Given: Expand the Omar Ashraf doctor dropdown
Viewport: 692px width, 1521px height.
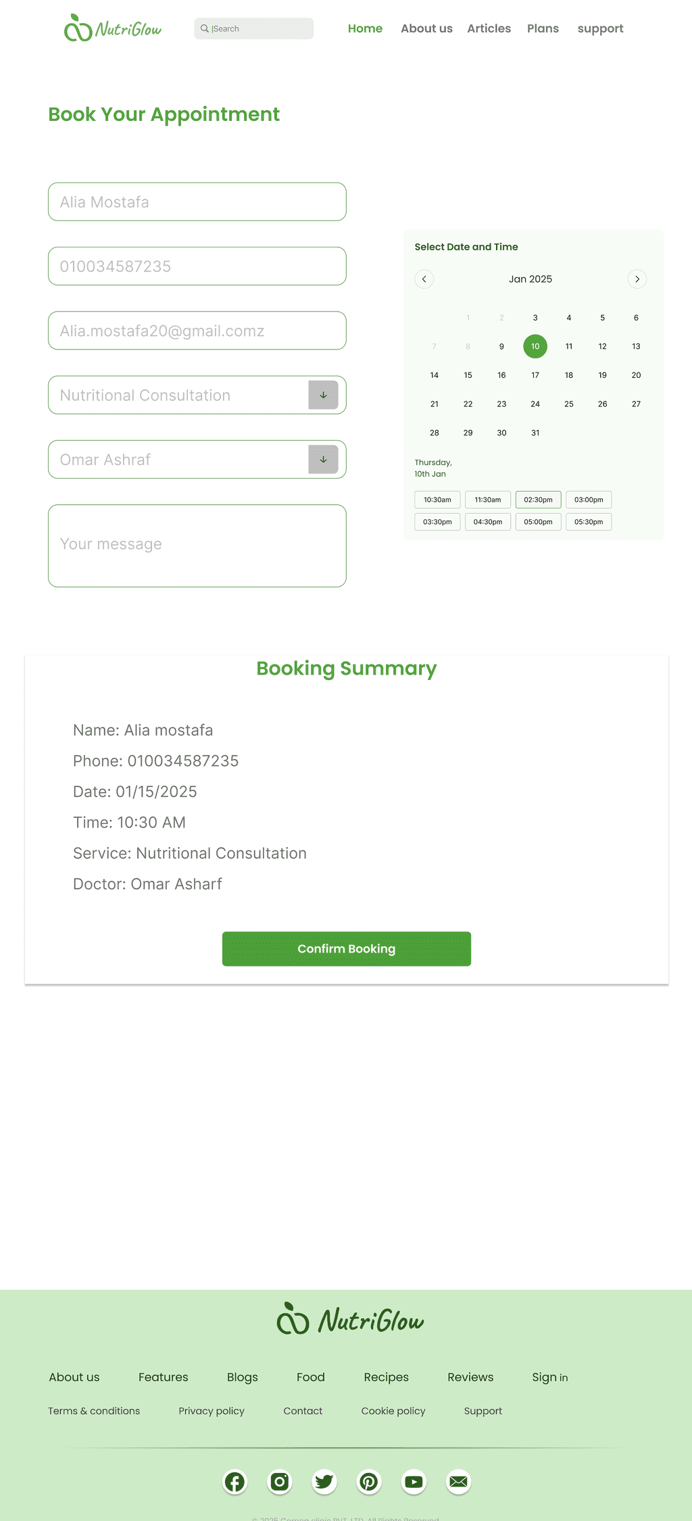Looking at the screenshot, I should point(323,460).
